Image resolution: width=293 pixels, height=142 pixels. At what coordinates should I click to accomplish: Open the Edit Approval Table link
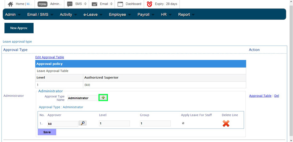(x=49, y=57)
